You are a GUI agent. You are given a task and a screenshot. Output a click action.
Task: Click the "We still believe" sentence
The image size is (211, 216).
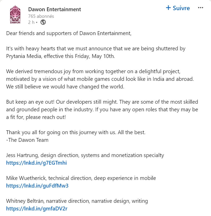[x=65, y=86]
